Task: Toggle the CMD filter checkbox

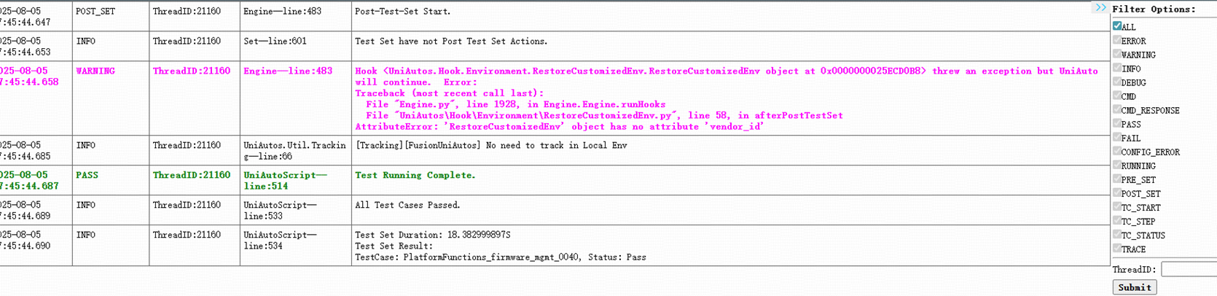Action: (1117, 96)
